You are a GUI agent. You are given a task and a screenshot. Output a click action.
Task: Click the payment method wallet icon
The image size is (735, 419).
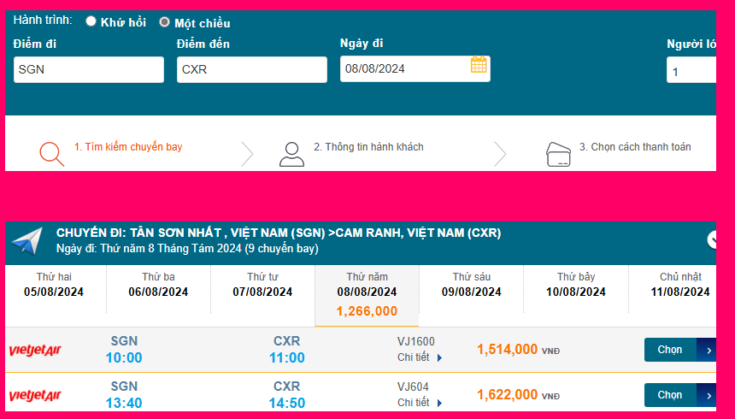click(558, 153)
